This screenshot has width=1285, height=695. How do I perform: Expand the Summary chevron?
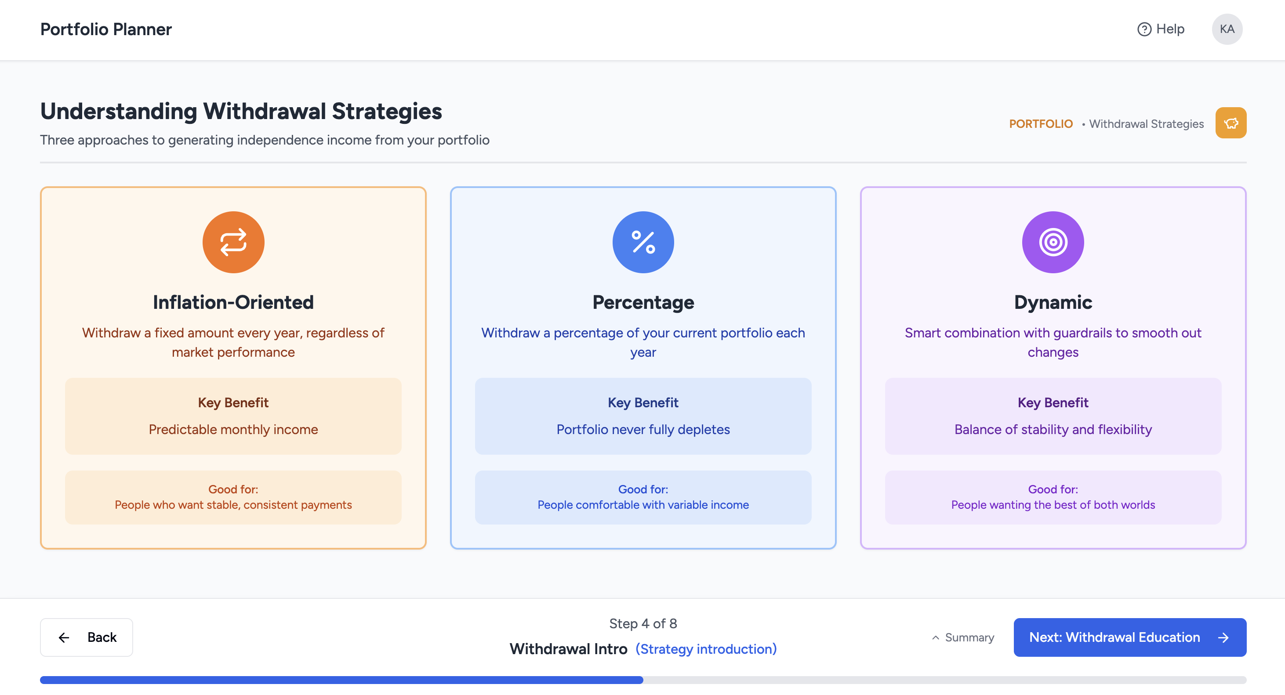click(935, 637)
